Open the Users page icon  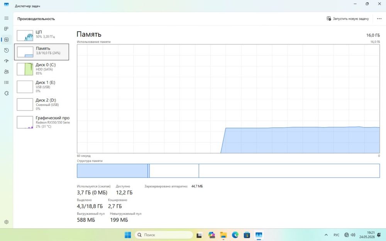pyautogui.click(x=7, y=72)
